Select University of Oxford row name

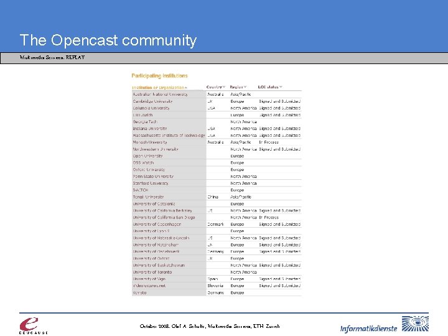(x=151, y=258)
